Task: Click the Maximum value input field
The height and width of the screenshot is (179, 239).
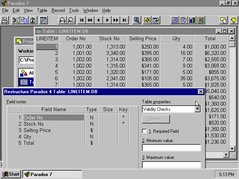Action: pos(171,164)
